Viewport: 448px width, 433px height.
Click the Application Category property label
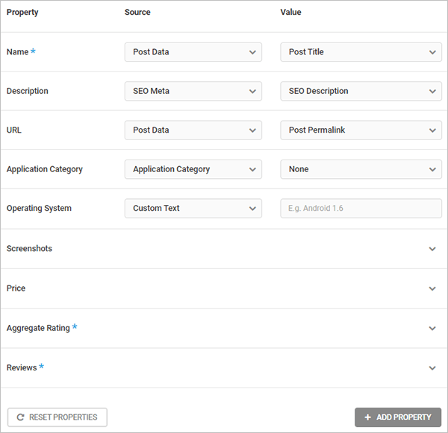tap(45, 169)
